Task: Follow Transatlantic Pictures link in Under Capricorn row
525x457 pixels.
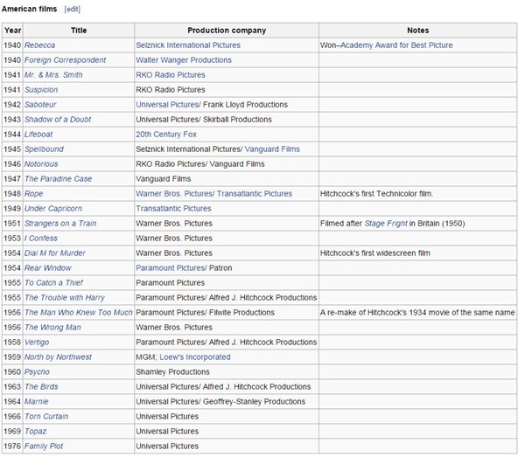Action: point(173,209)
